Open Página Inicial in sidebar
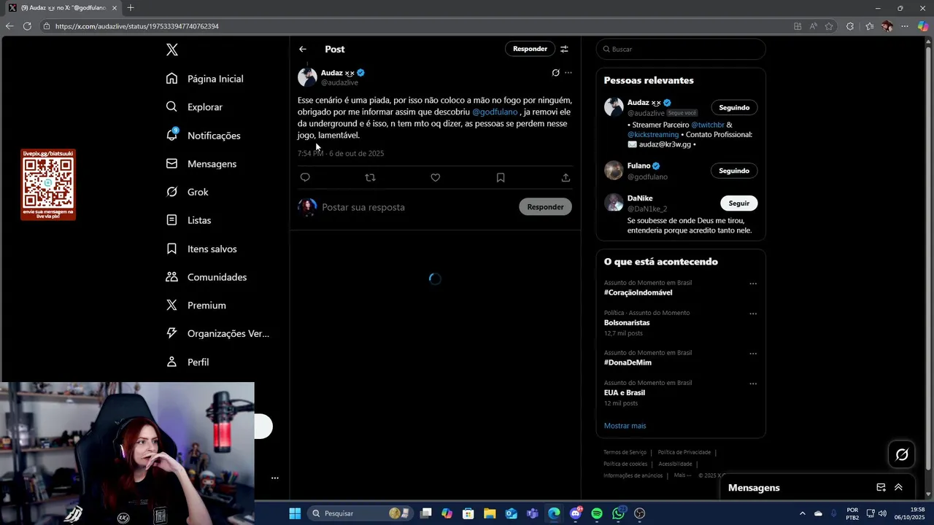Image resolution: width=934 pixels, height=525 pixels. 204,79
